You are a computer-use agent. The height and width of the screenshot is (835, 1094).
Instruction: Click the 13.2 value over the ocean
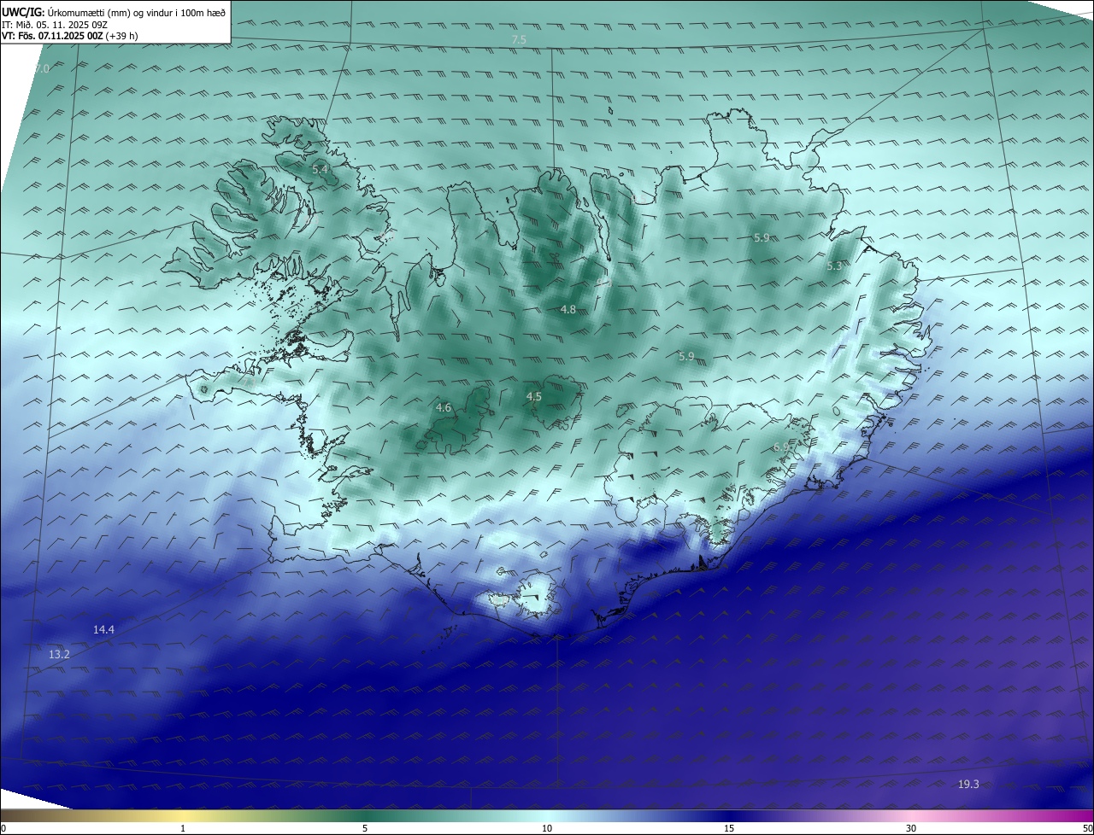click(59, 654)
